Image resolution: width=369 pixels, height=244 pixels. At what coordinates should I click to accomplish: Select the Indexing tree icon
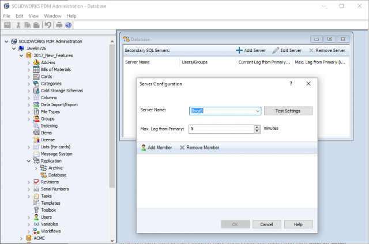(36, 126)
